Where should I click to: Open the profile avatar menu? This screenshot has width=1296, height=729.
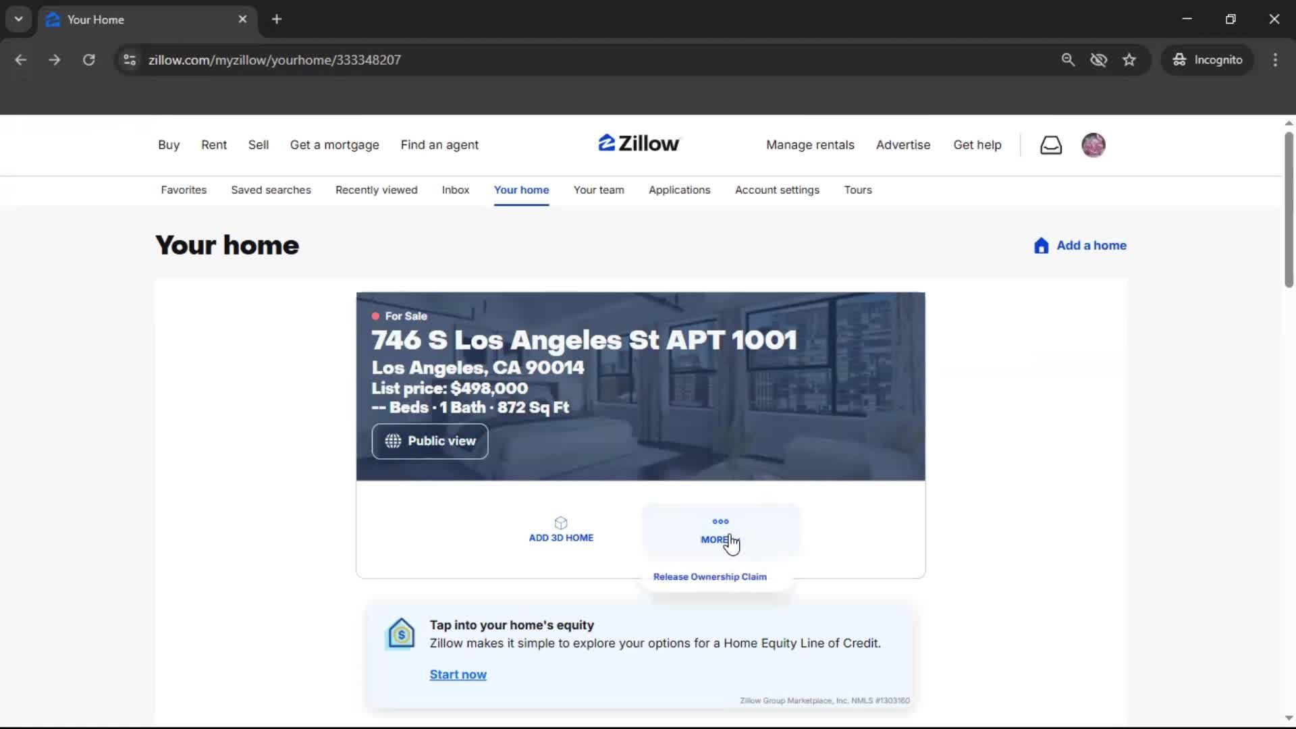[x=1093, y=144]
